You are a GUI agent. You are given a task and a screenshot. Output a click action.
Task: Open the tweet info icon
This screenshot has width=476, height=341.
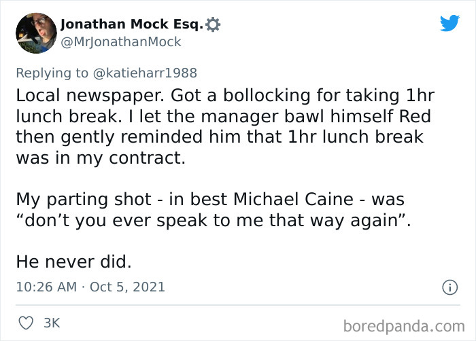[449, 287]
